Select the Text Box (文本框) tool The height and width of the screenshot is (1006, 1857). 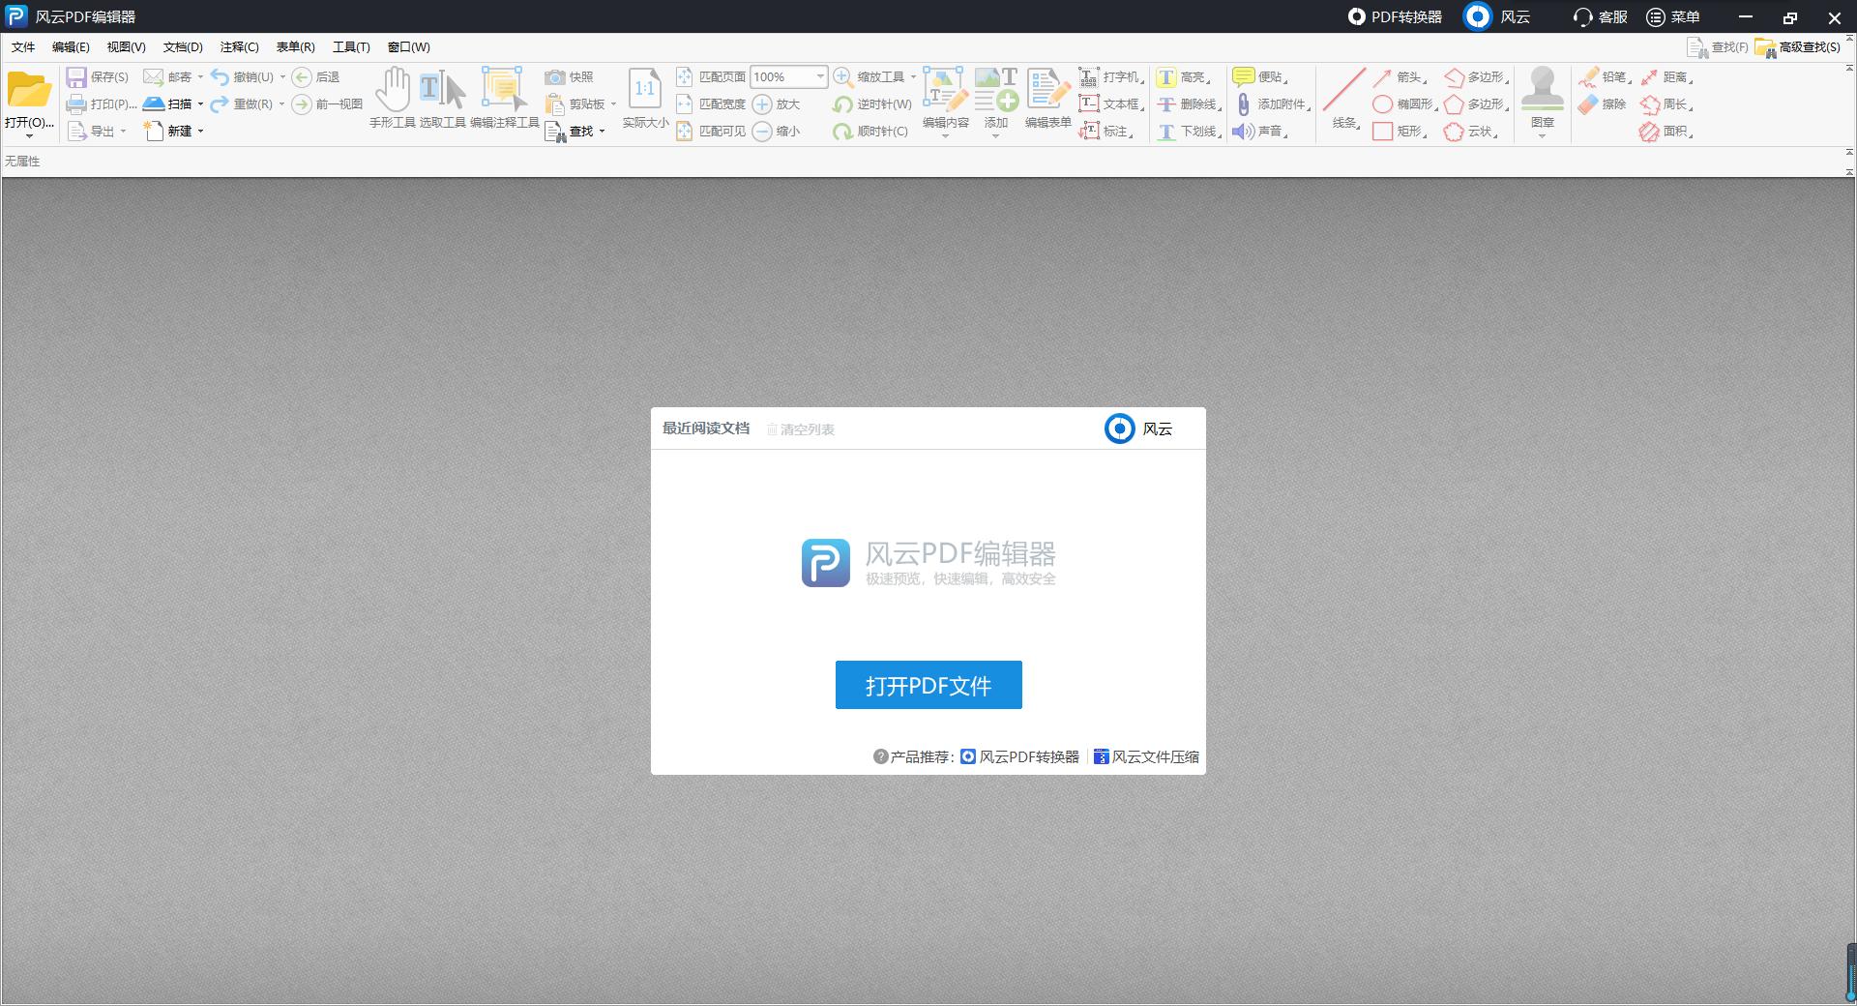(1111, 104)
